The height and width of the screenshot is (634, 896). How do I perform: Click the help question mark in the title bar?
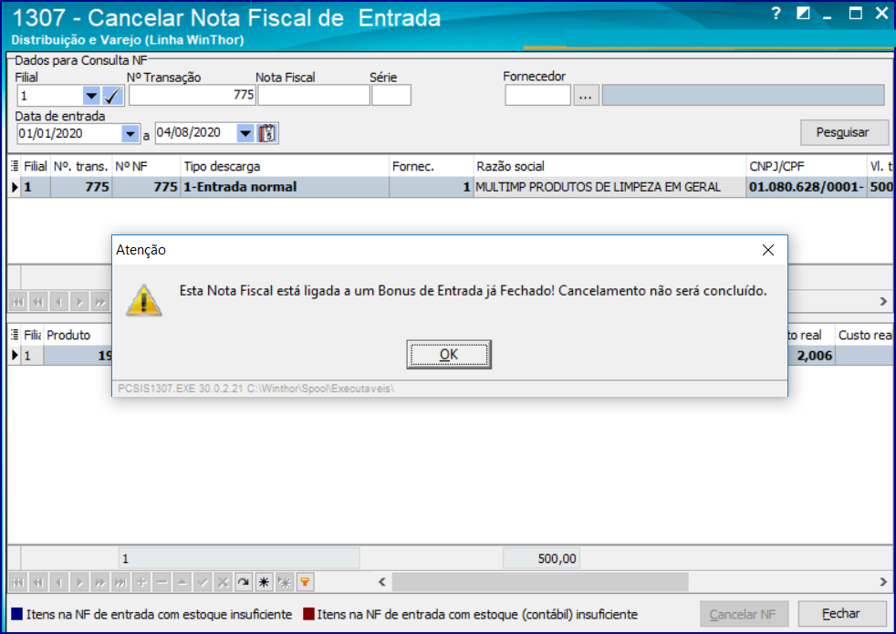point(776,14)
